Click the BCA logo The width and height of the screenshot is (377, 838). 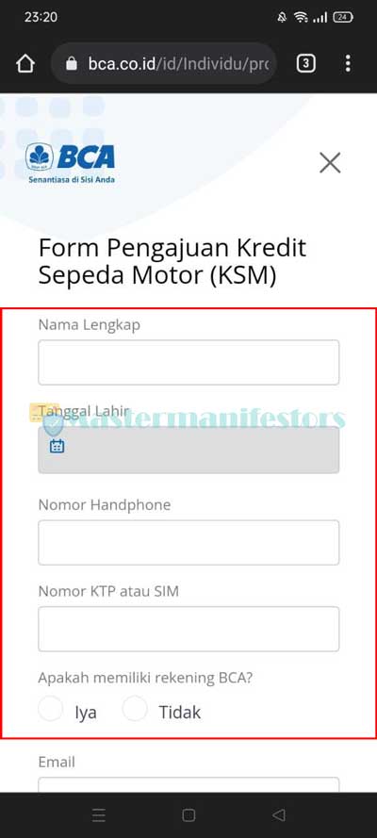pyautogui.click(x=70, y=163)
